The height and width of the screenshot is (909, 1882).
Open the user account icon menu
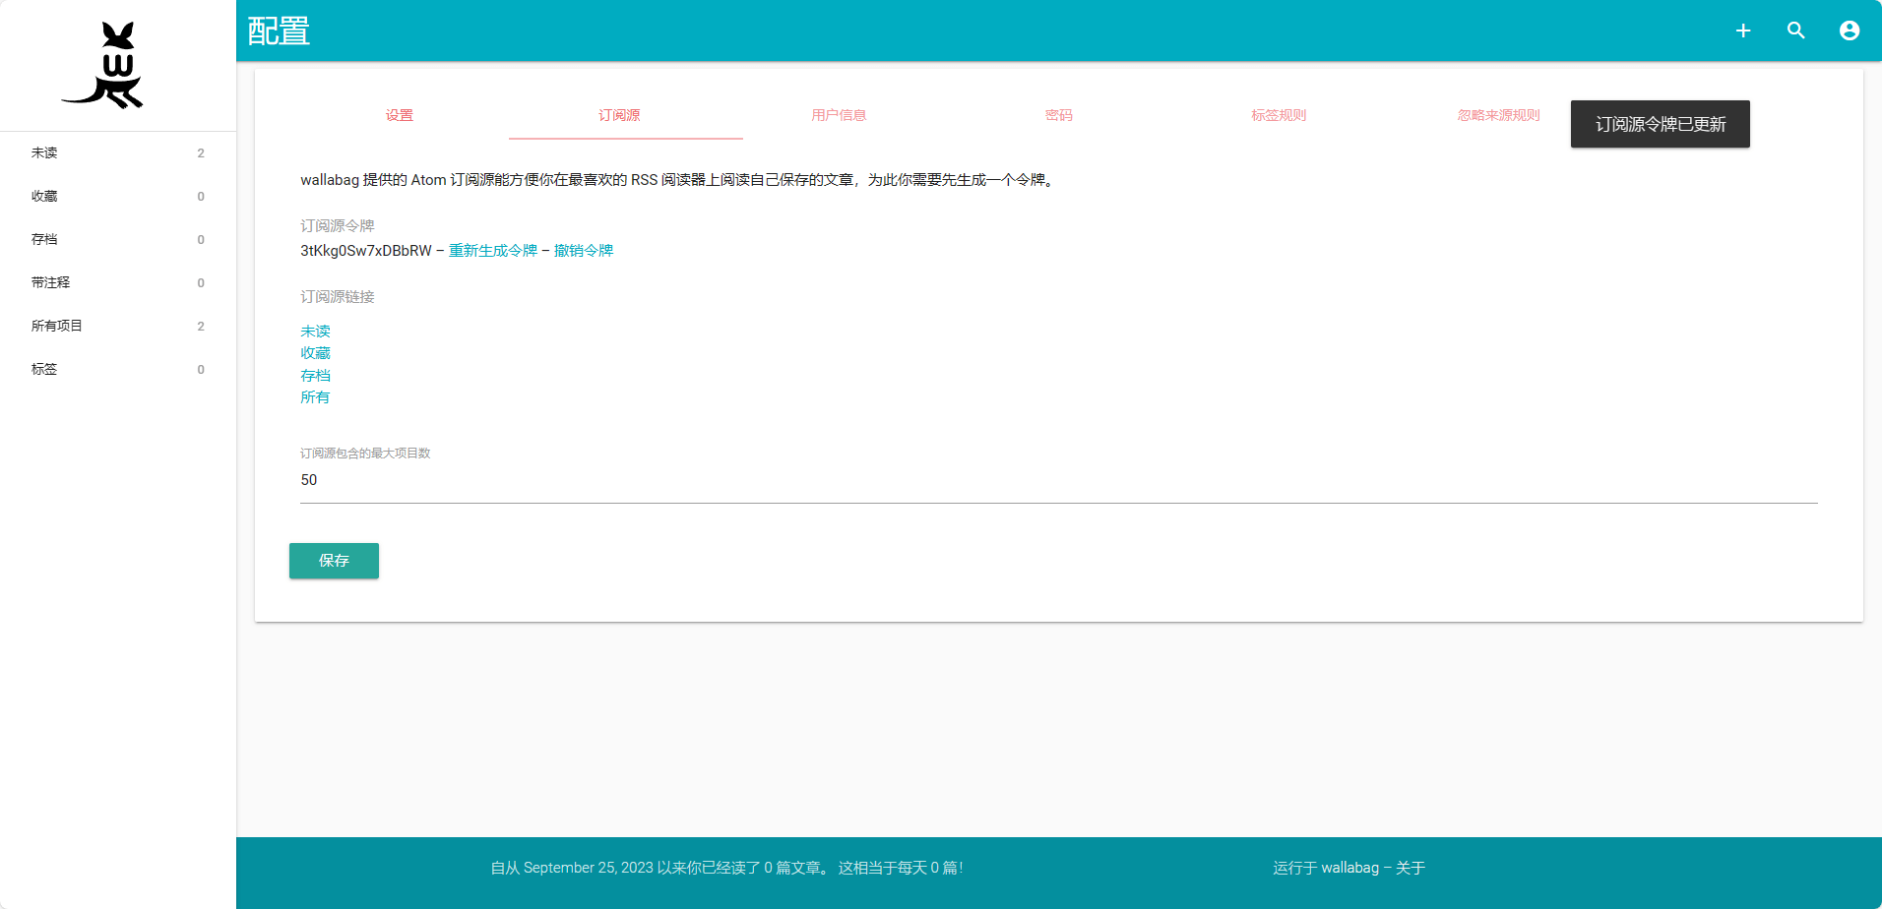[1849, 30]
